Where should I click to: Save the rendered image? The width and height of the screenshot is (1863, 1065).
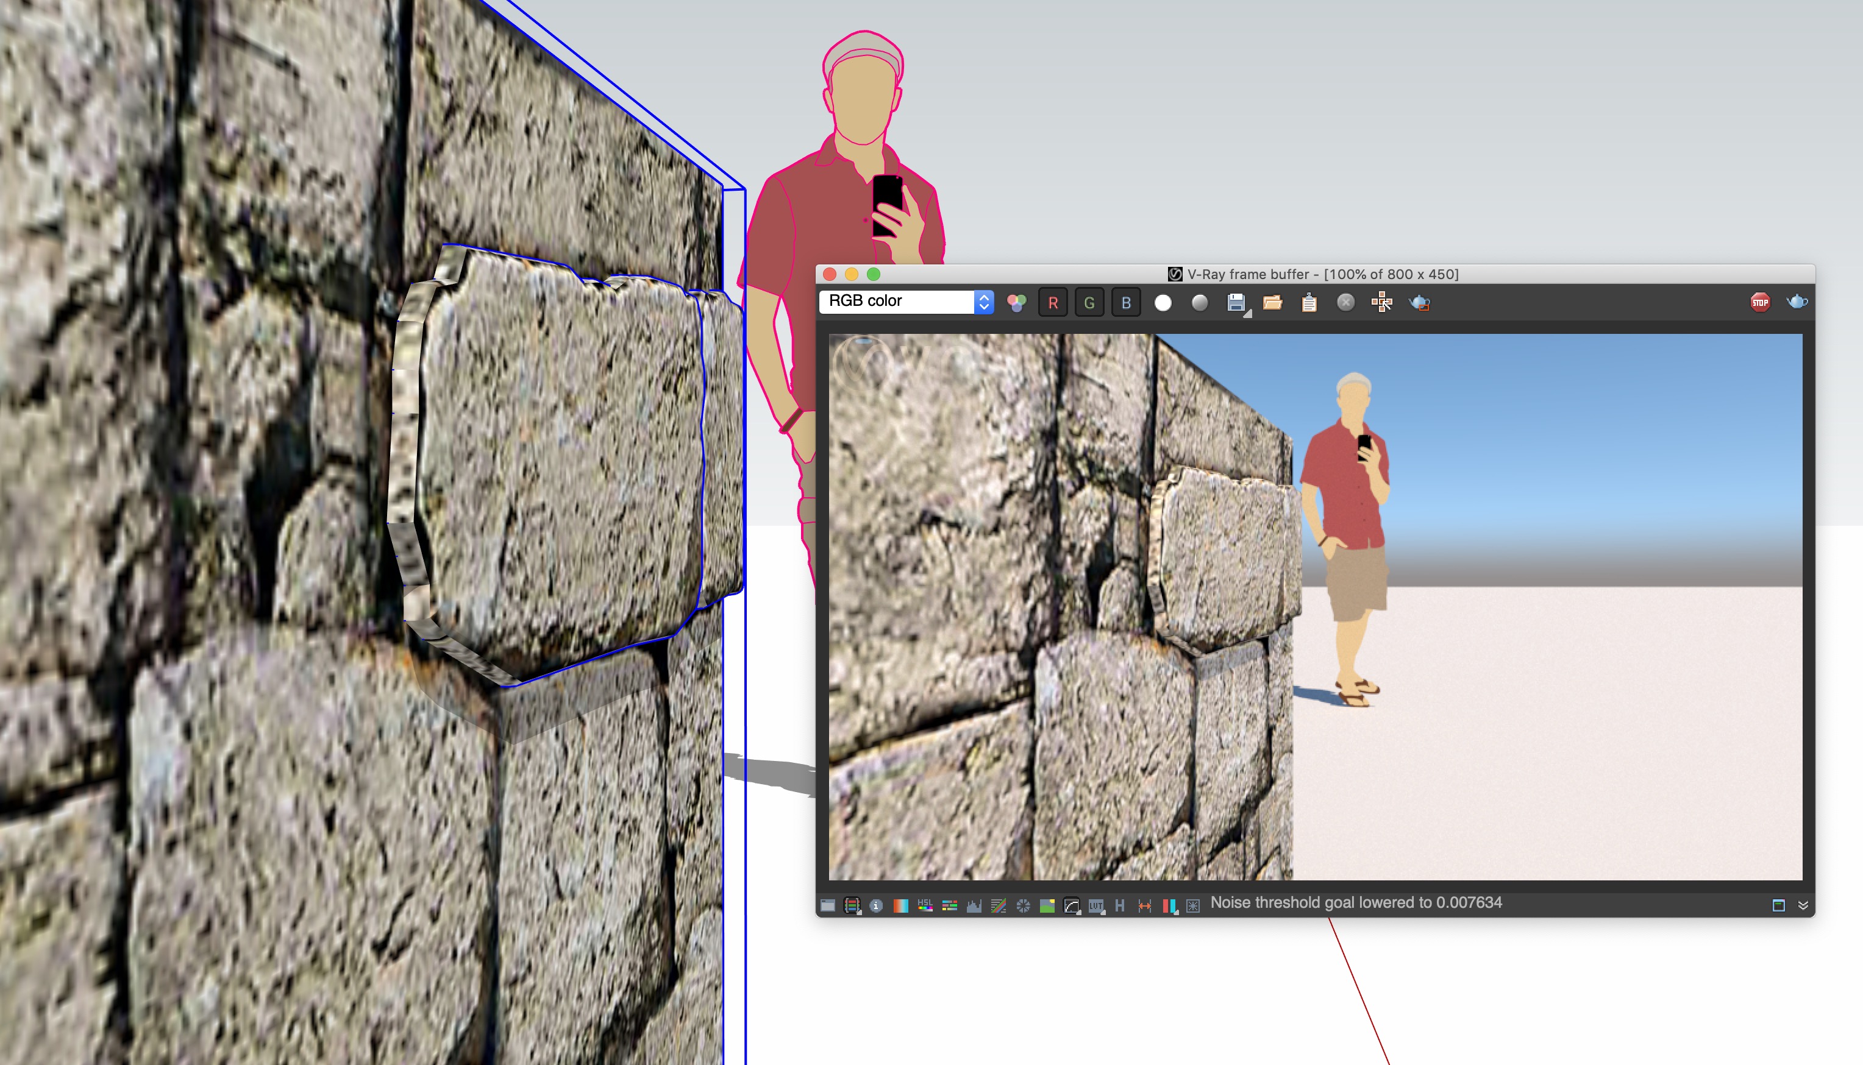click(x=1236, y=302)
